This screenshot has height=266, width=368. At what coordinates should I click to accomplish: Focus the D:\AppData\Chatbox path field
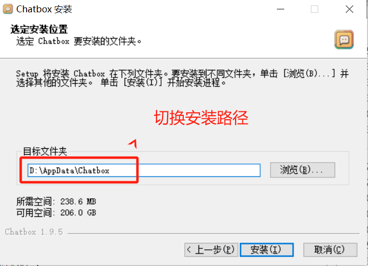click(144, 170)
